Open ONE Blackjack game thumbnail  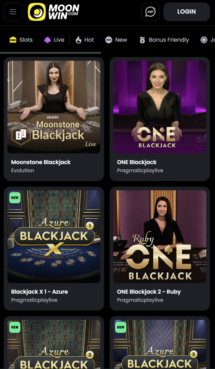coord(160,107)
